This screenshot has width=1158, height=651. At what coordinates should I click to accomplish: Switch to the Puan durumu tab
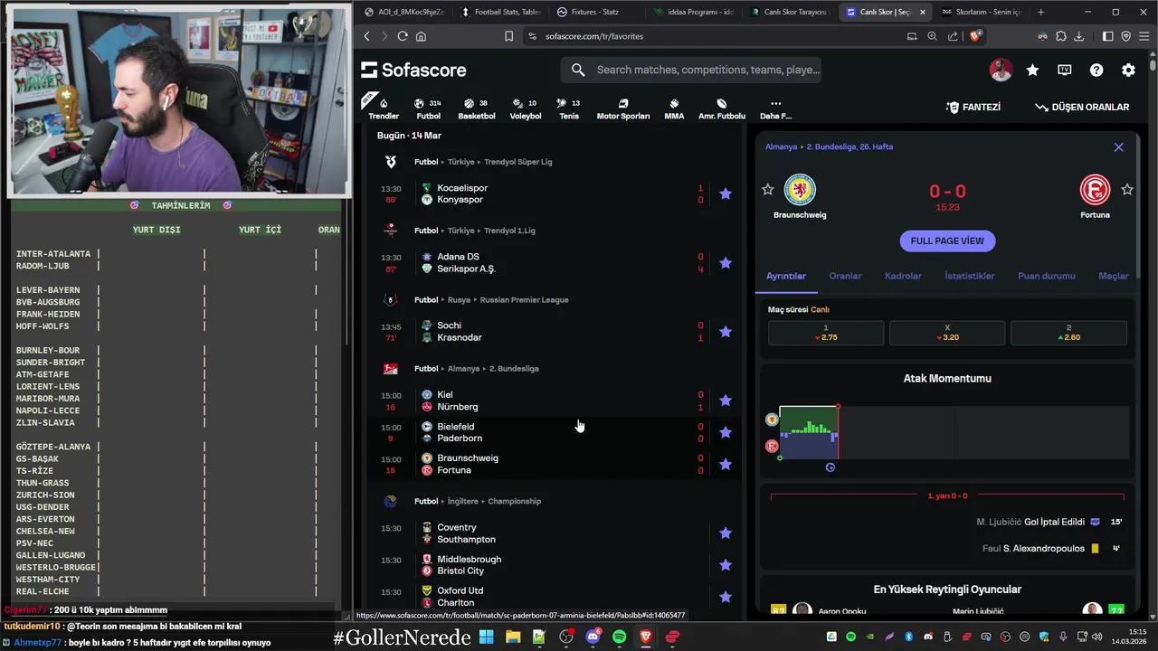[x=1047, y=276]
